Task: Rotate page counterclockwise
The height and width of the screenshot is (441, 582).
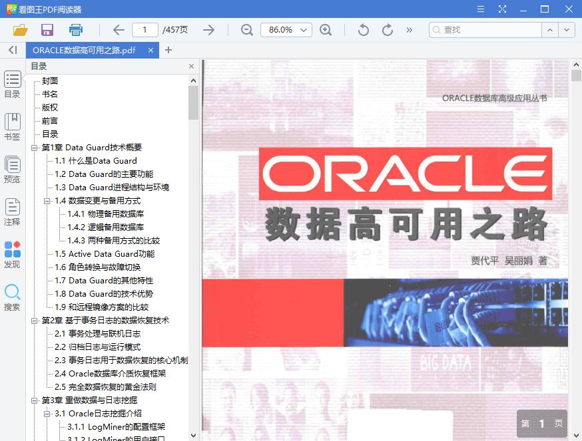Action: [x=364, y=30]
